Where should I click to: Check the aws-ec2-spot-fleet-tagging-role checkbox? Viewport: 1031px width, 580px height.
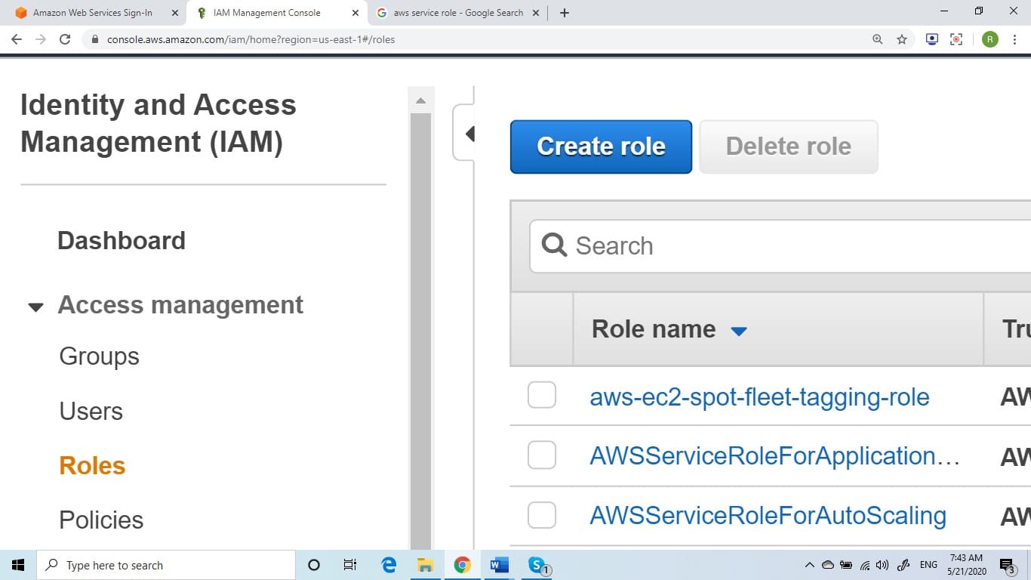[541, 395]
